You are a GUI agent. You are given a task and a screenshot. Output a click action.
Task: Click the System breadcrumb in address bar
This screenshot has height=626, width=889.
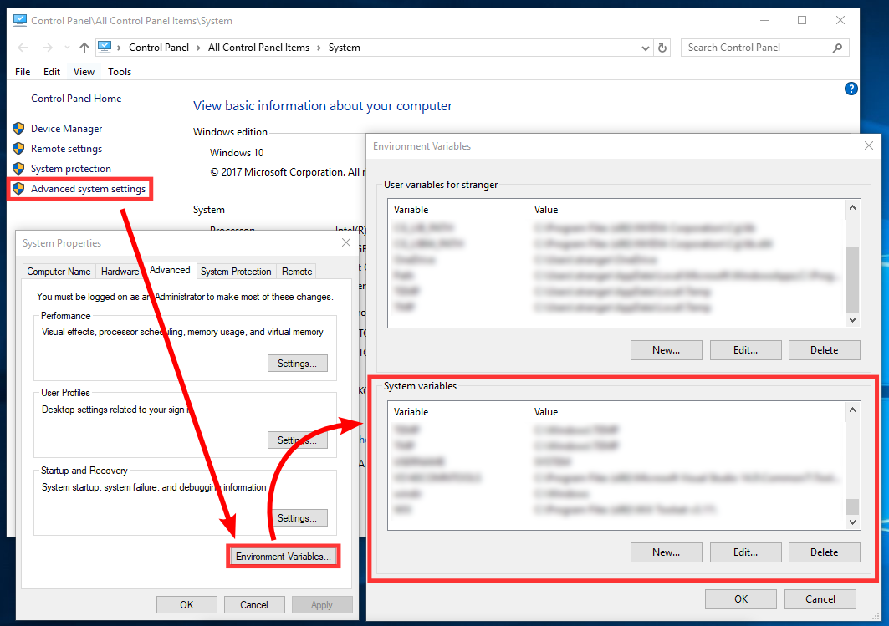point(345,48)
